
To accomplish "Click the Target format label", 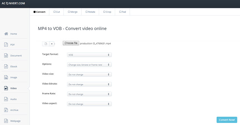I will (x=50, y=54).
